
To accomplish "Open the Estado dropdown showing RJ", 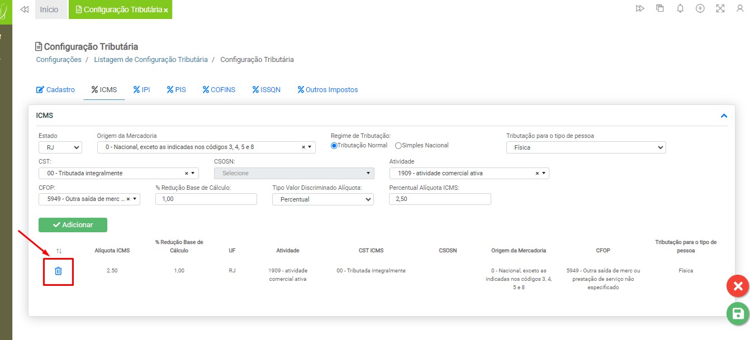I will [60, 147].
